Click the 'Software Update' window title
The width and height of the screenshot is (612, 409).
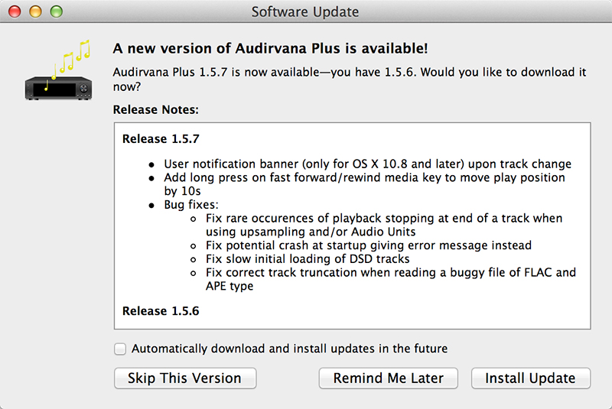(x=305, y=11)
